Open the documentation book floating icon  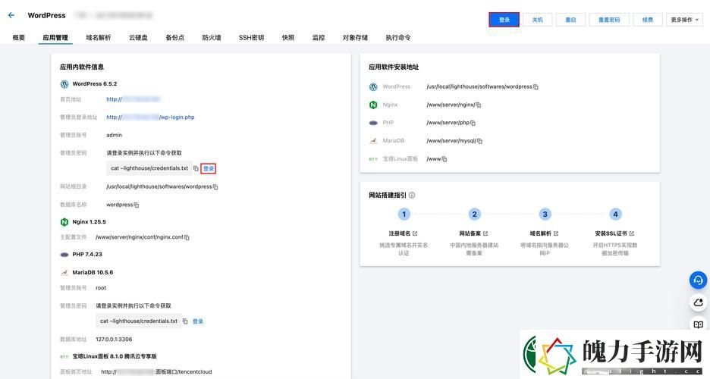pyautogui.click(x=698, y=324)
